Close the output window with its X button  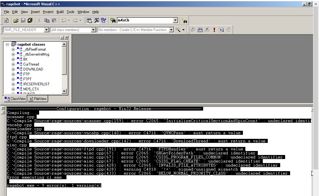point(3,108)
